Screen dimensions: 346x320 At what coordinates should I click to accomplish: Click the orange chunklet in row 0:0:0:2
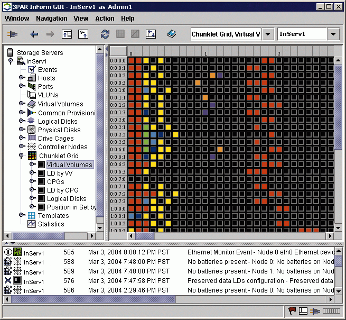click(x=212, y=75)
